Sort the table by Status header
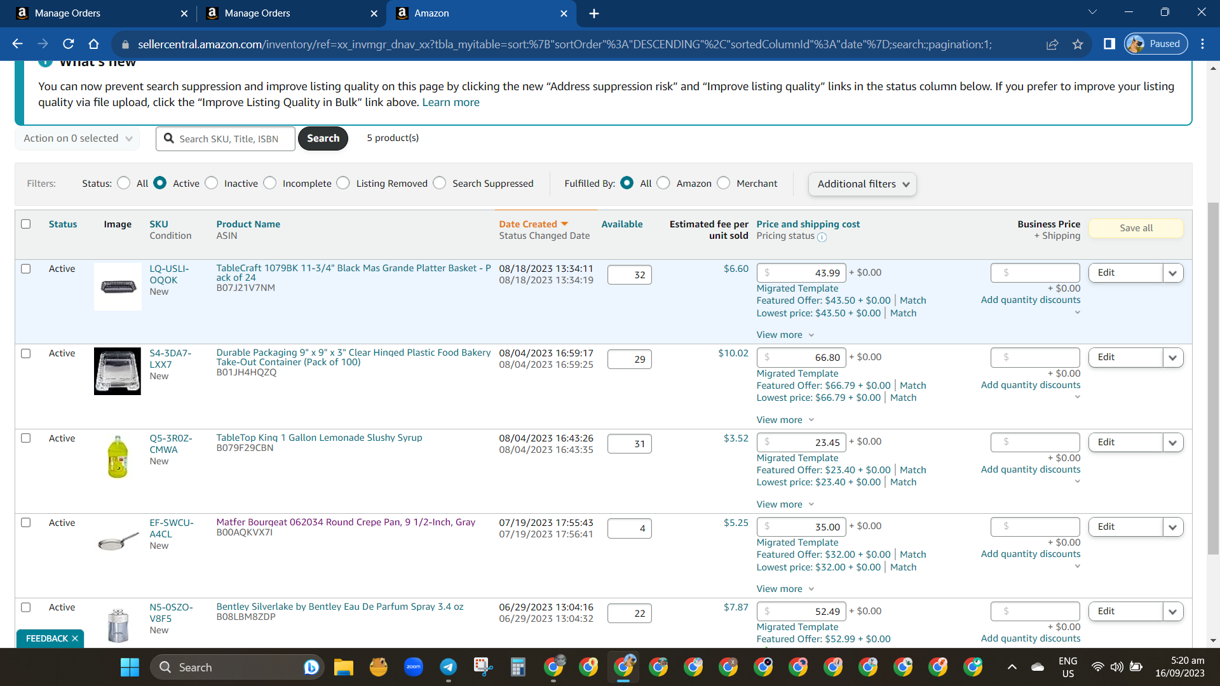Image resolution: width=1220 pixels, height=686 pixels. coord(63,224)
